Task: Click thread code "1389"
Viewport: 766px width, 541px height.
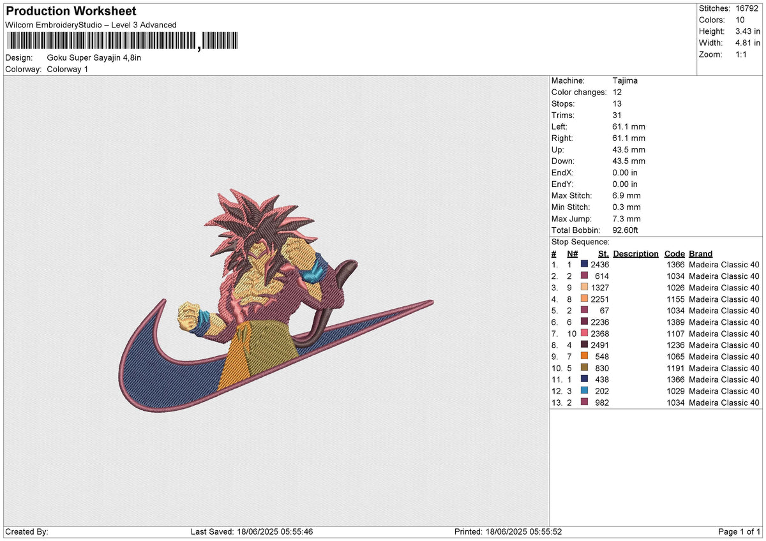Action: click(675, 322)
